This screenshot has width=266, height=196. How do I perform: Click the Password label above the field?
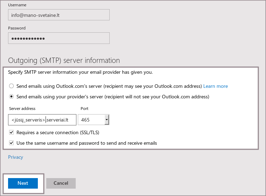coord(17,28)
